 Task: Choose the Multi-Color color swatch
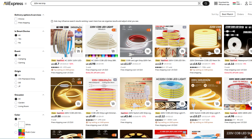[21, 132]
